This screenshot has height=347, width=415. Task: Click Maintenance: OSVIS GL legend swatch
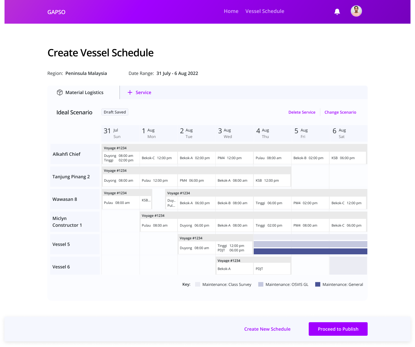tap(261, 284)
